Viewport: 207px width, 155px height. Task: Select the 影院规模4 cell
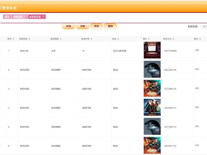pyautogui.click(x=56, y=108)
